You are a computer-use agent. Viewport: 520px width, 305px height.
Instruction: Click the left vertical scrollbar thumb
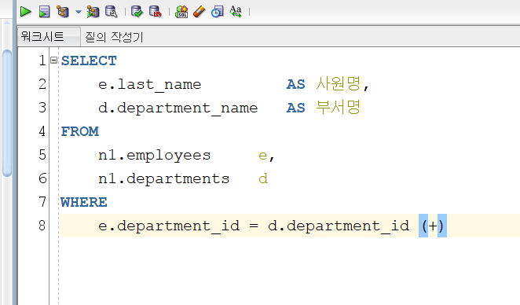coord(7,113)
